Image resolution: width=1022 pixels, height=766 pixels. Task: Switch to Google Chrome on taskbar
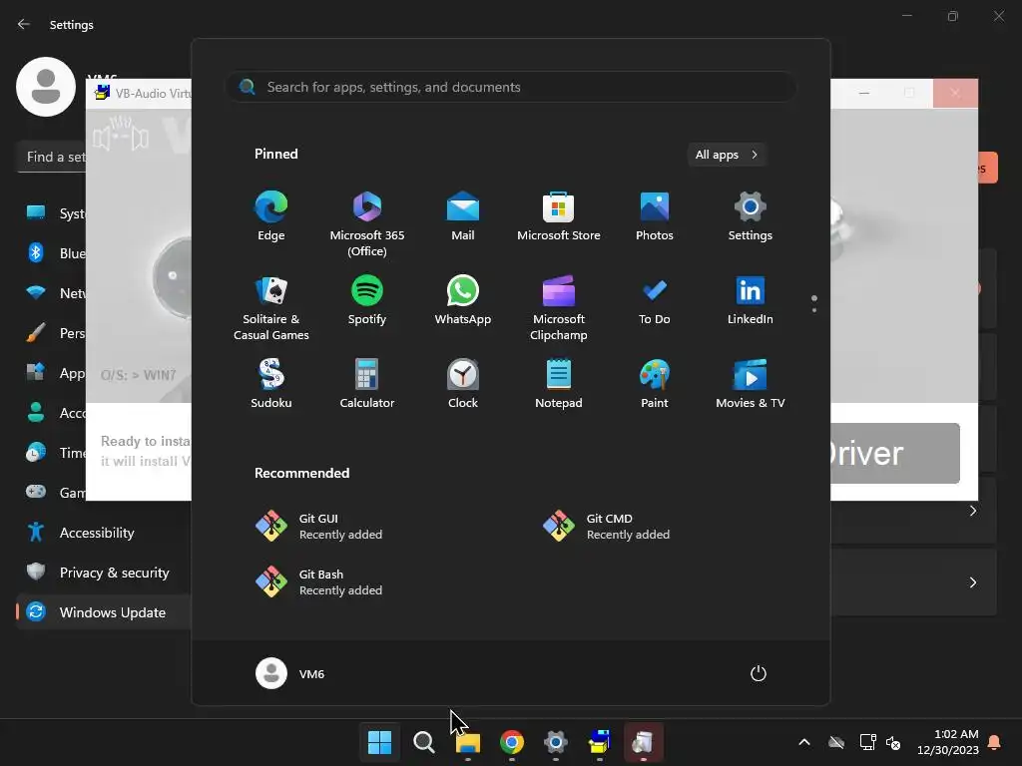pyautogui.click(x=512, y=742)
